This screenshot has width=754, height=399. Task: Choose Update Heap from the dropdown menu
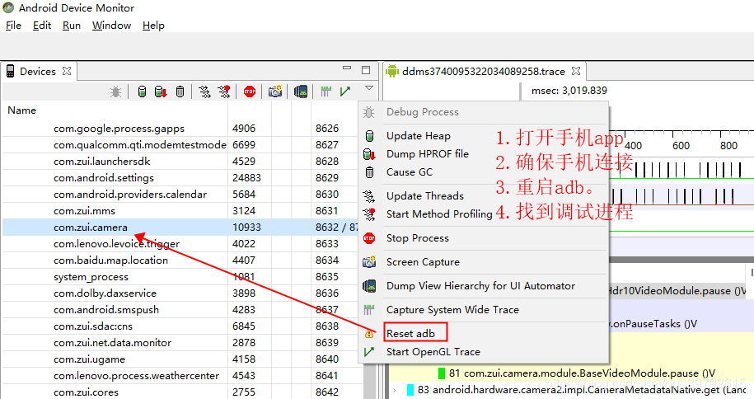419,136
